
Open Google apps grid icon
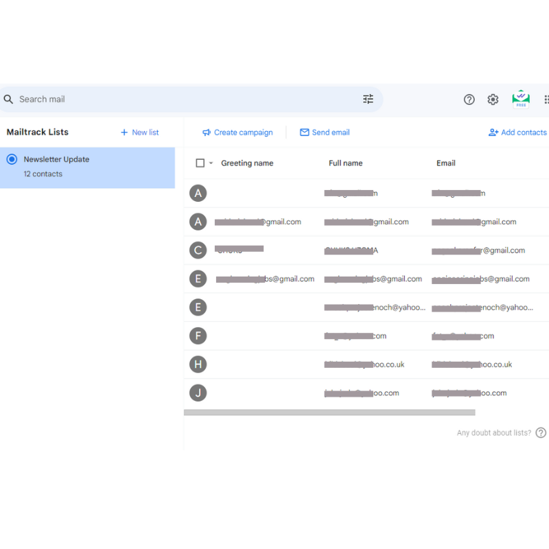coord(546,100)
